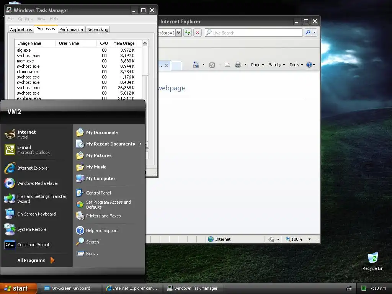Sort processes by Image Name column
This screenshot has height=294, width=392.
(x=35, y=43)
